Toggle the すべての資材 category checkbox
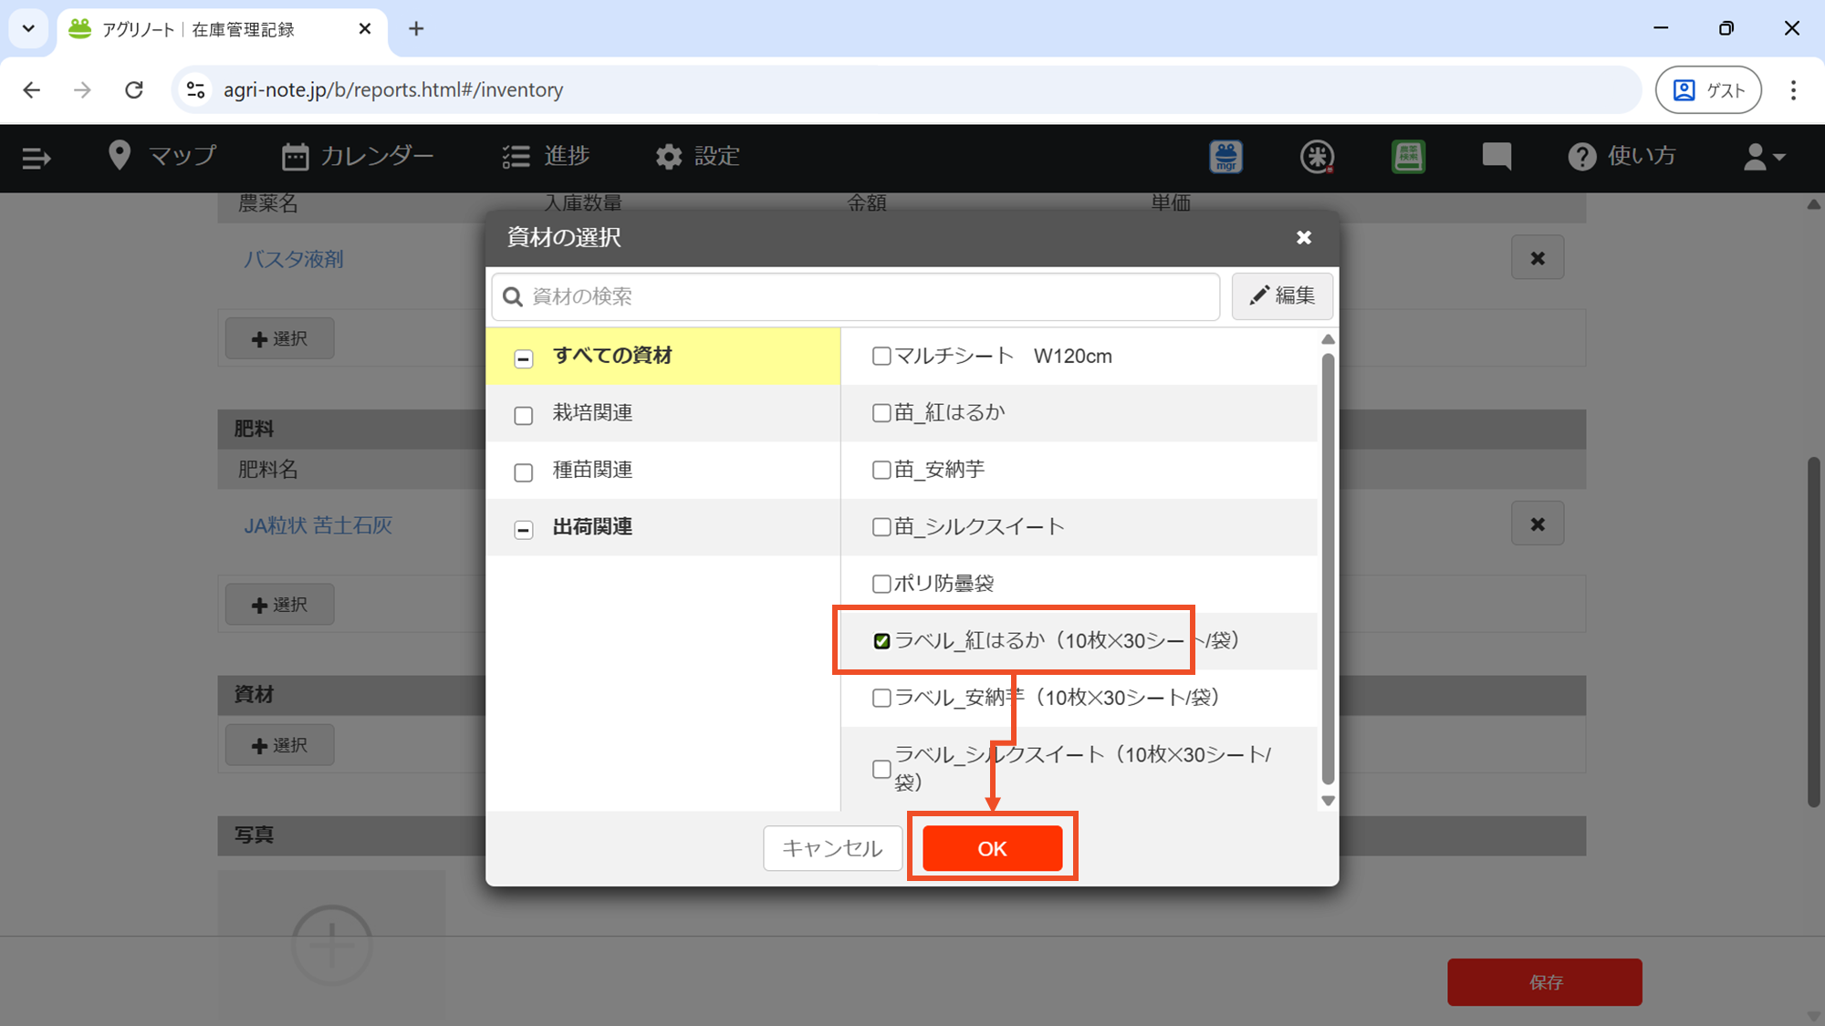This screenshot has height=1026, width=1825. coord(524,358)
